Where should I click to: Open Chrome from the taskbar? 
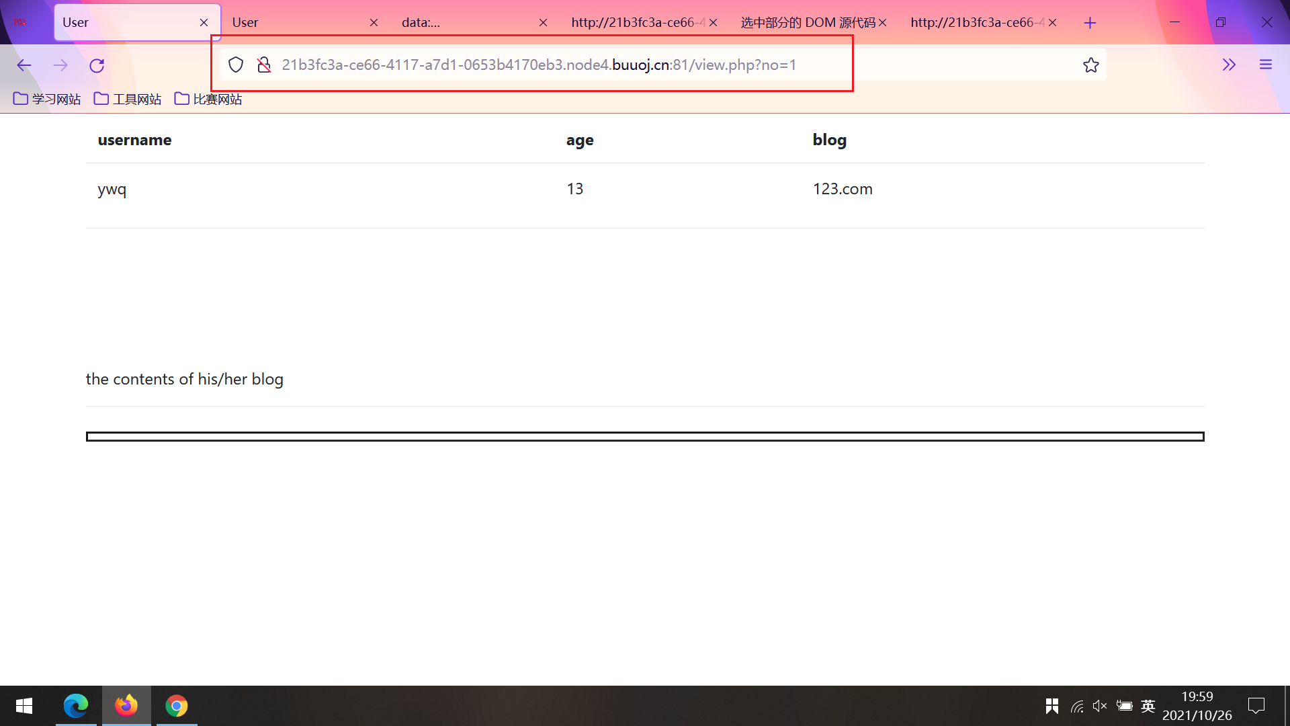pyautogui.click(x=177, y=705)
